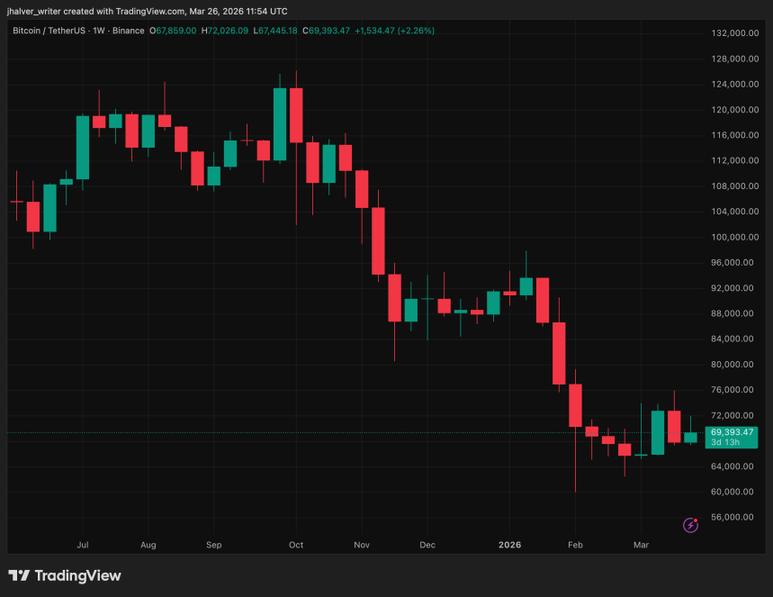Click the purple lightning alert icon
Screen dimensions: 773x597
click(689, 524)
